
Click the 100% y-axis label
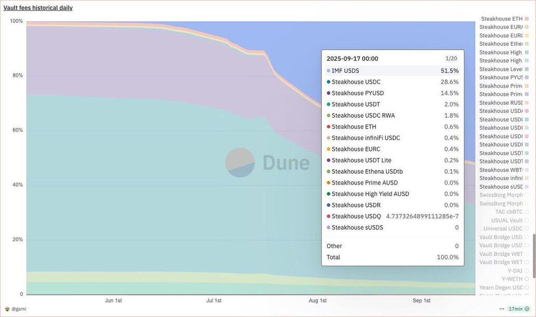pyautogui.click(x=17, y=21)
